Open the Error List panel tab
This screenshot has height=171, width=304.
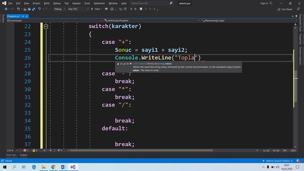[x=11, y=155]
